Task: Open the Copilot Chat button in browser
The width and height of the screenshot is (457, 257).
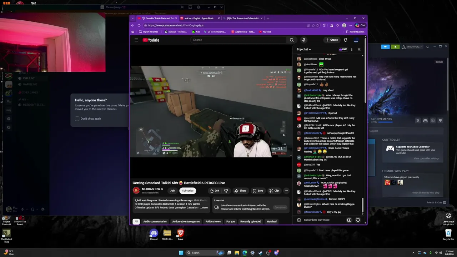Action: [360, 25]
